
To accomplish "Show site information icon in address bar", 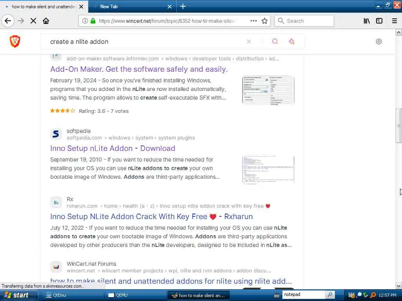I will click(85, 21).
